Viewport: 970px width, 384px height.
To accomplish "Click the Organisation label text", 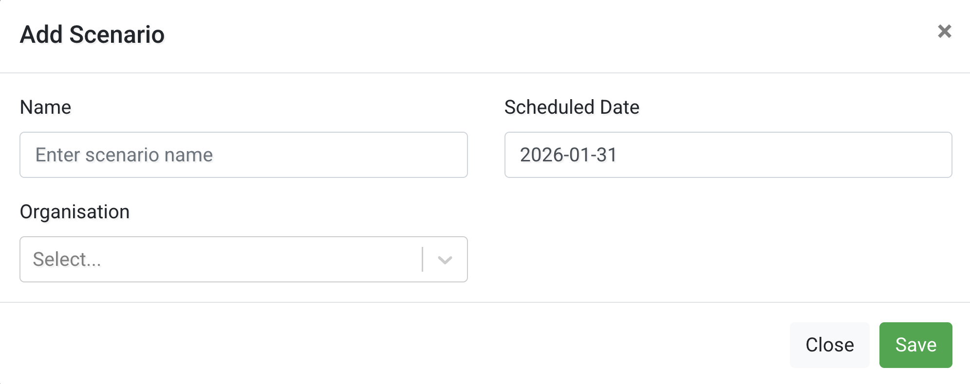I will 75,212.
